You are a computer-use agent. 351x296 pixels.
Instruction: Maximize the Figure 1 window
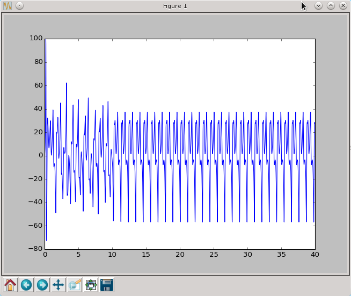[331, 5]
